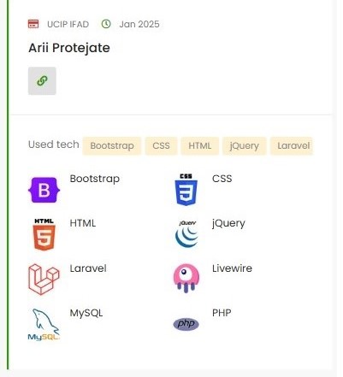
Task: Click the blue CSS3 shield icon
Action: (x=186, y=190)
